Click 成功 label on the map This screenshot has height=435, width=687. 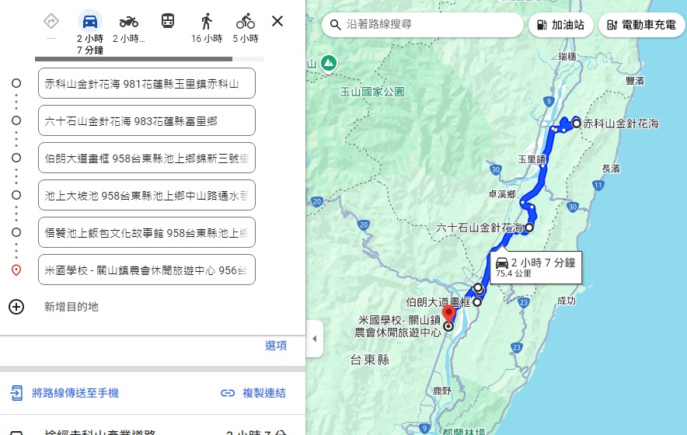(x=567, y=301)
